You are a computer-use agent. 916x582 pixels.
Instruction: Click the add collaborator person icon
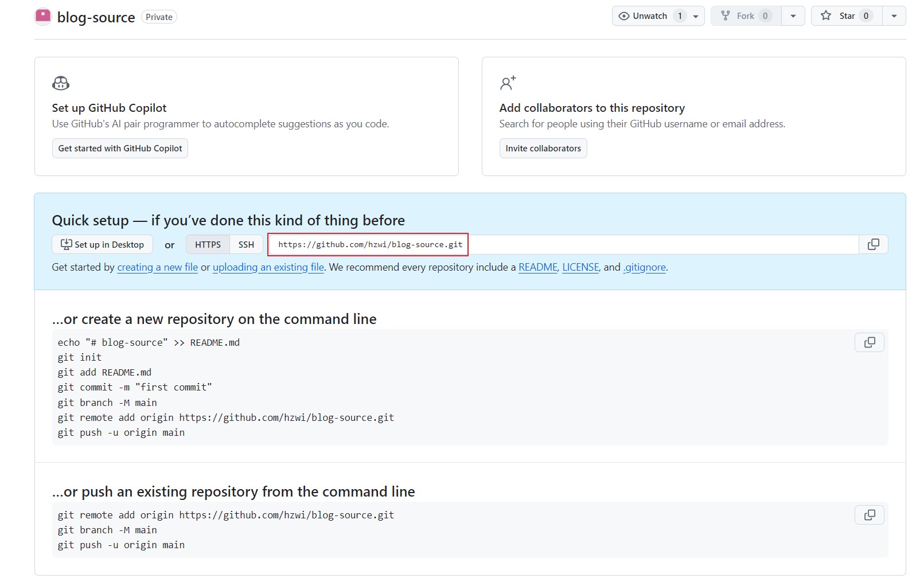[508, 84]
